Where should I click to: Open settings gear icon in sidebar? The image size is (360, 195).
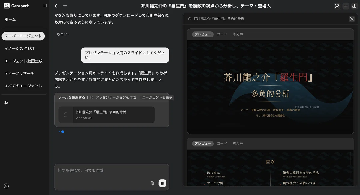point(7,186)
